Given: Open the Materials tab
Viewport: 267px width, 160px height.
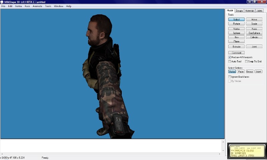Looking at the screenshot, I should [x=249, y=11].
